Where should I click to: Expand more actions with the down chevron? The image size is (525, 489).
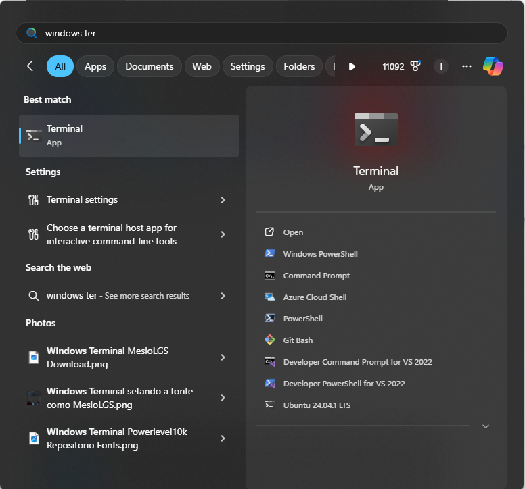486,426
